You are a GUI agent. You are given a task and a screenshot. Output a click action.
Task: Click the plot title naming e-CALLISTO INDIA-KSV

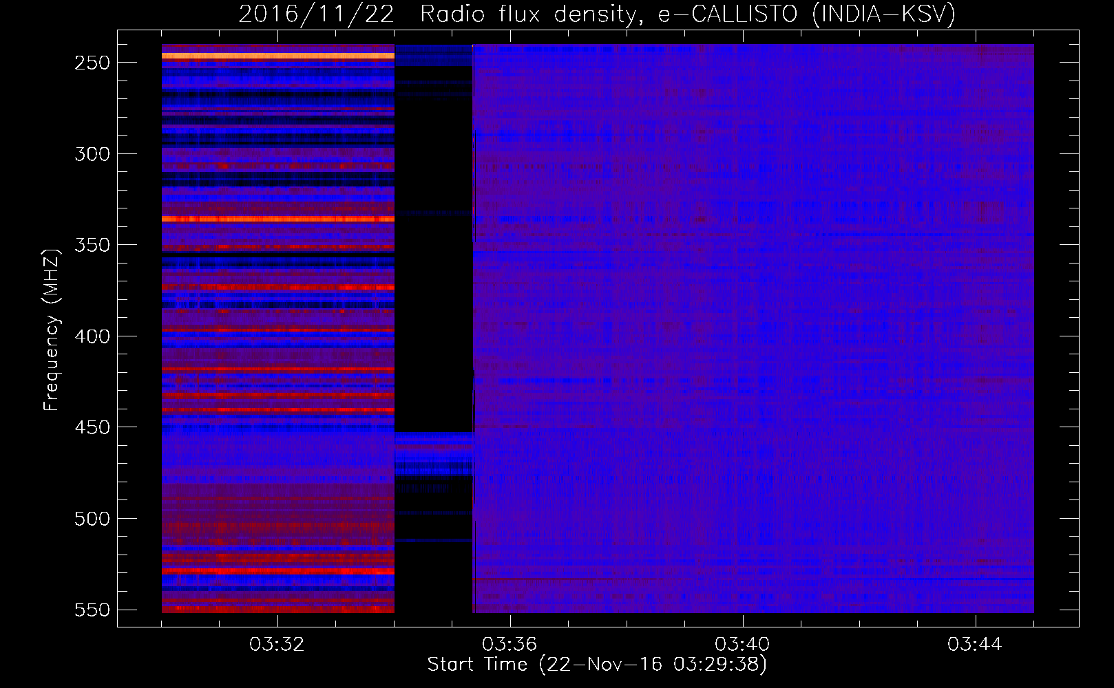597,14
